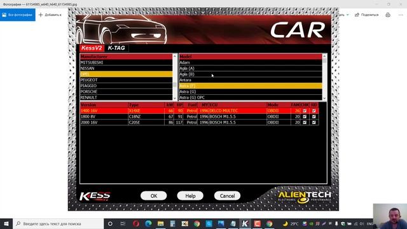This screenshot has width=407, height=229.
Task: Click Add to button in Photos toolbar
Action: coord(50,15)
